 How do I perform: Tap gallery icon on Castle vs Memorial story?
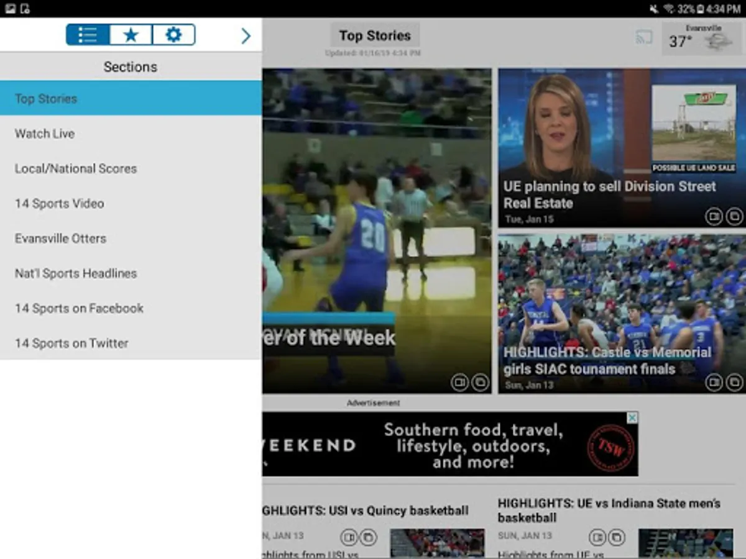pyautogui.click(x=734, y=383)
